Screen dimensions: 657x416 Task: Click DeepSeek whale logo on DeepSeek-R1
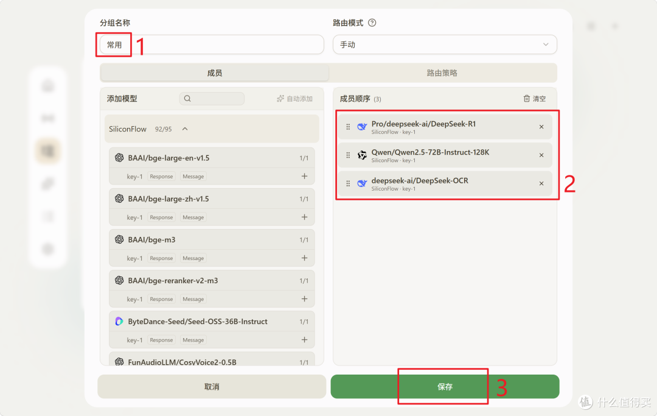pos(362,127)
